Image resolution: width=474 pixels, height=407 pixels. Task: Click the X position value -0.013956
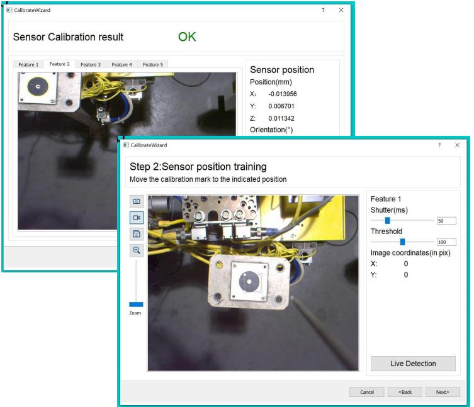(x=283, y=94)
